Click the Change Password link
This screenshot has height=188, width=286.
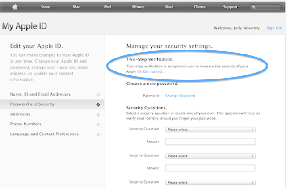tap(180, 96)
